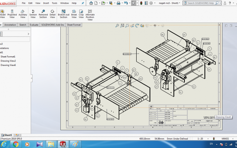Screen dimensions: 237x148
Task: Activate the Section View tool
Action: (x=33, y=14)
